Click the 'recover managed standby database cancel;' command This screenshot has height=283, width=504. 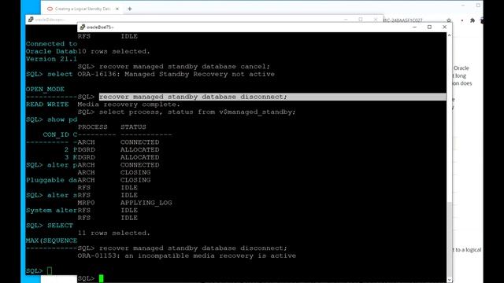coord(184,66)
